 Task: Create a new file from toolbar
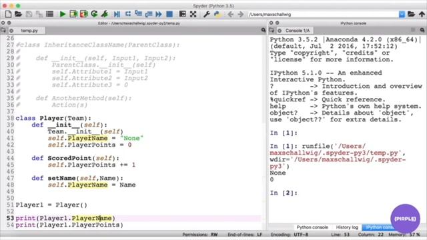pos(8,14)
